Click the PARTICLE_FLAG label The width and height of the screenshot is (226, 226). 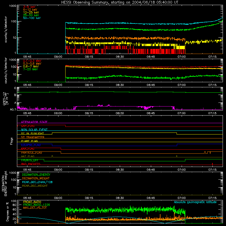(x=32, y=153)
